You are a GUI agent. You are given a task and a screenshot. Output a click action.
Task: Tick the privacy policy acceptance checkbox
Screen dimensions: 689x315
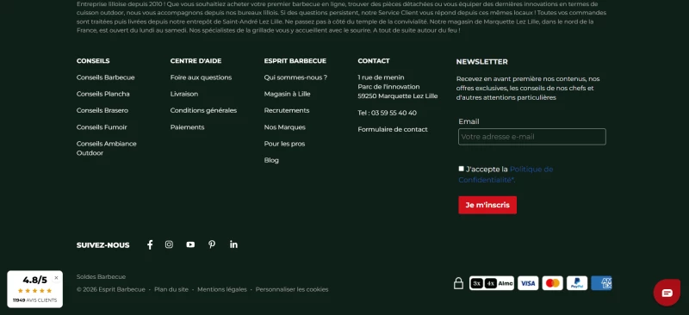point(461,169)
